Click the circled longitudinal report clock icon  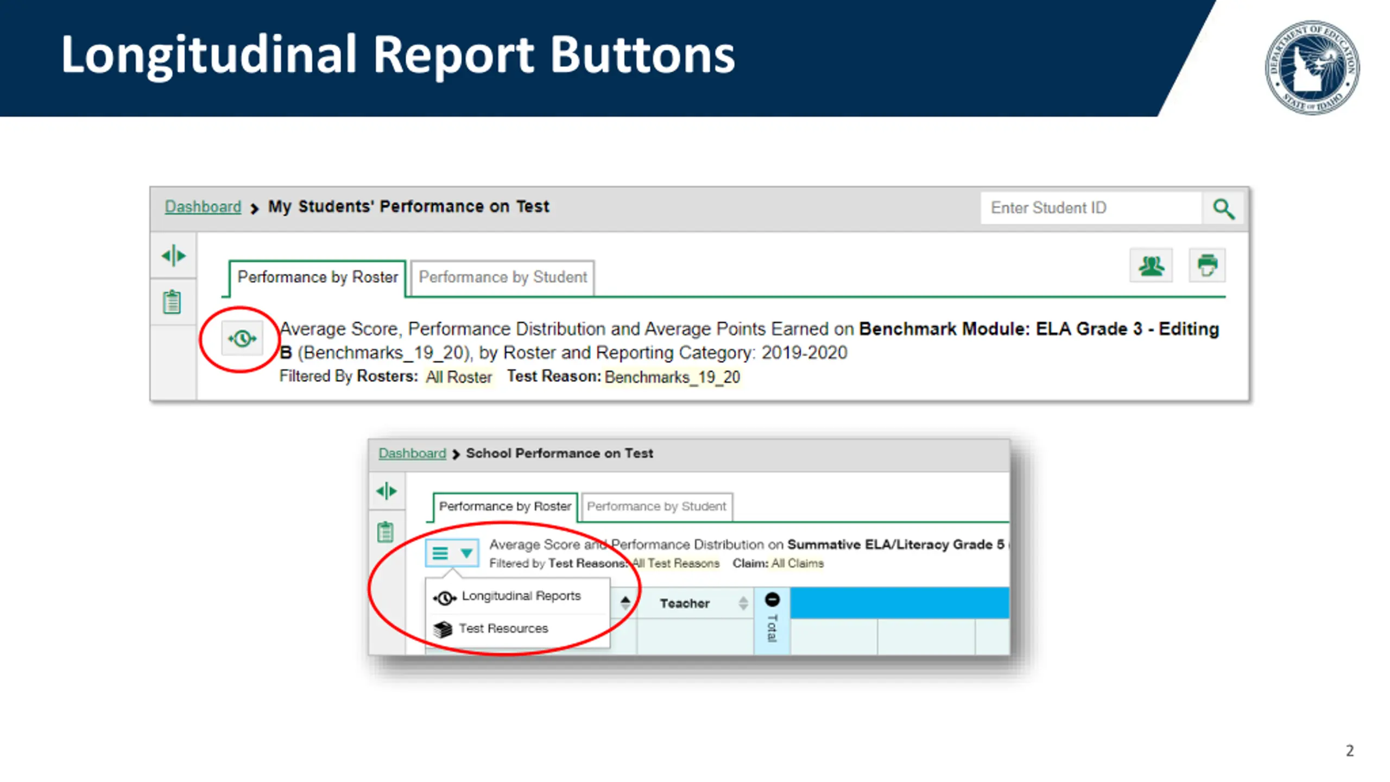click(242, 339)
